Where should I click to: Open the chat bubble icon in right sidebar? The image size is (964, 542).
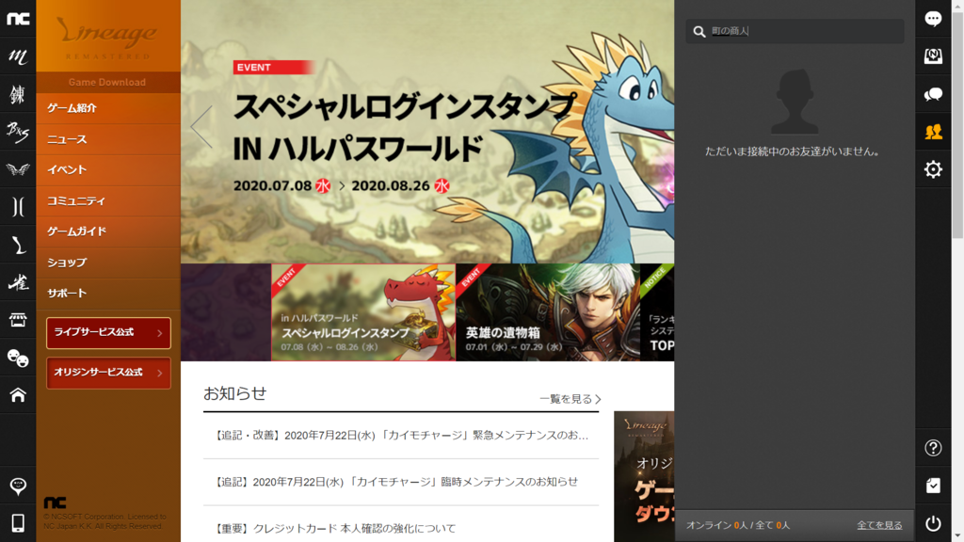[933, 19]
